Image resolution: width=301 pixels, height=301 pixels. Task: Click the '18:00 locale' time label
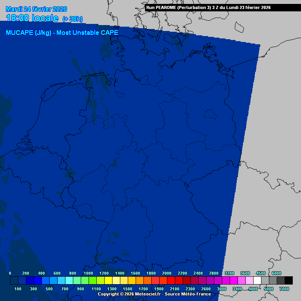tap(32, 18)
